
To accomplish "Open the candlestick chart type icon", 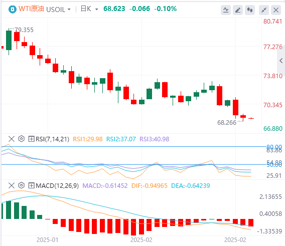I will (250, 10).
